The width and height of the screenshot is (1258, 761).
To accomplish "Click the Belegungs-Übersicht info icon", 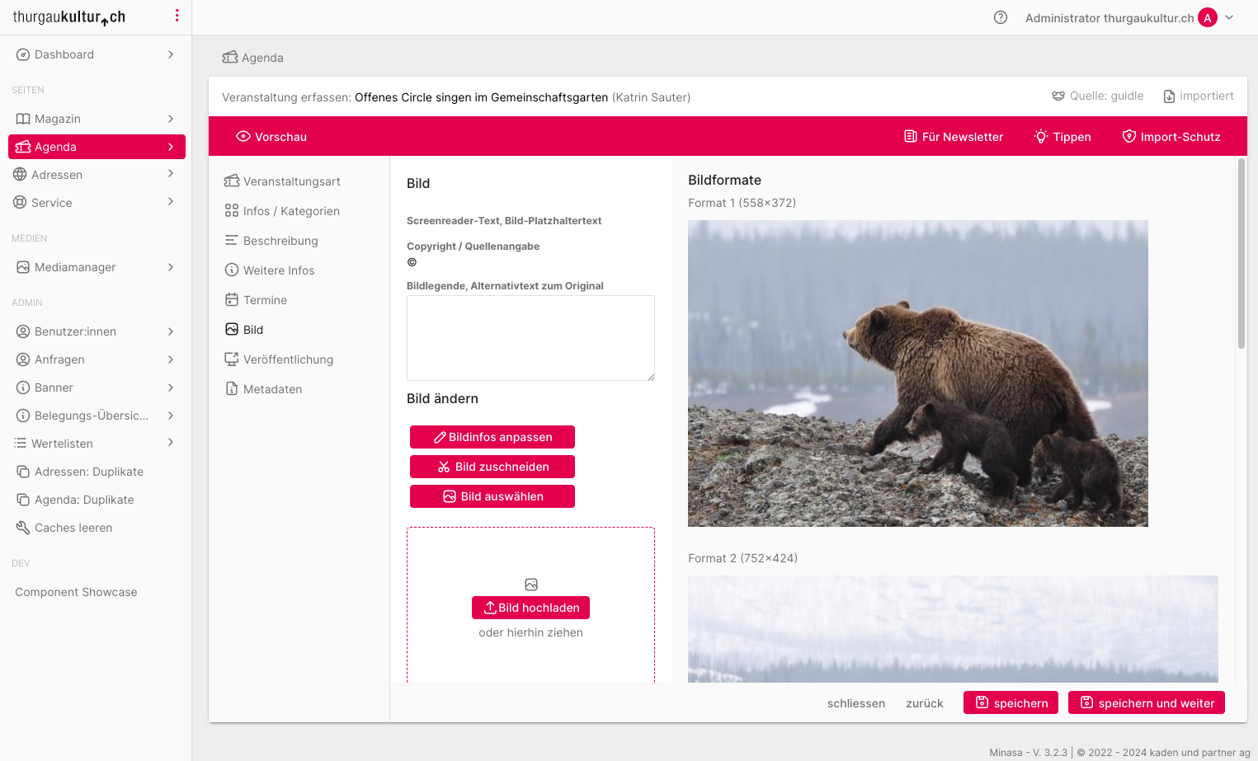I will point(23,416).
